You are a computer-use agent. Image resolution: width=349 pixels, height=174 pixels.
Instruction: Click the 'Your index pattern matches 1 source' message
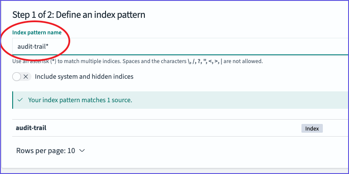click(x=80, y=100)
